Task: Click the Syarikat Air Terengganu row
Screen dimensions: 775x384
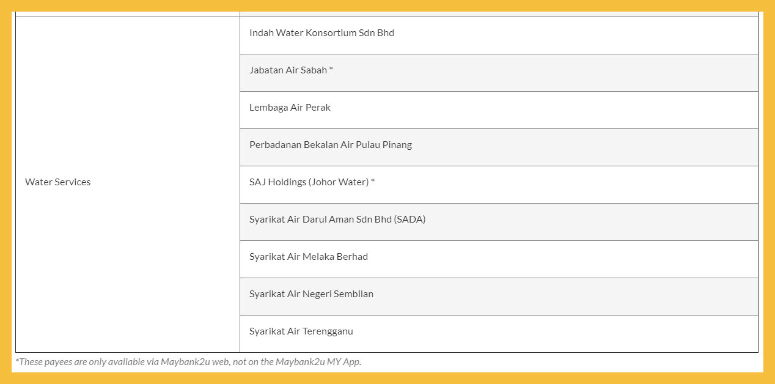Action: [x=301, y=331]
